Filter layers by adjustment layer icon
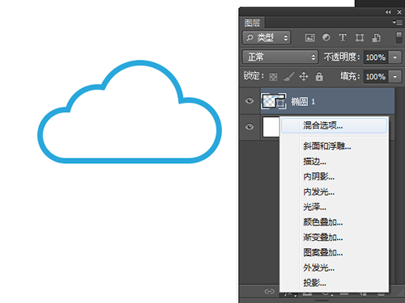The height and width of the screenshot is (303, 405). pos(326,37)
